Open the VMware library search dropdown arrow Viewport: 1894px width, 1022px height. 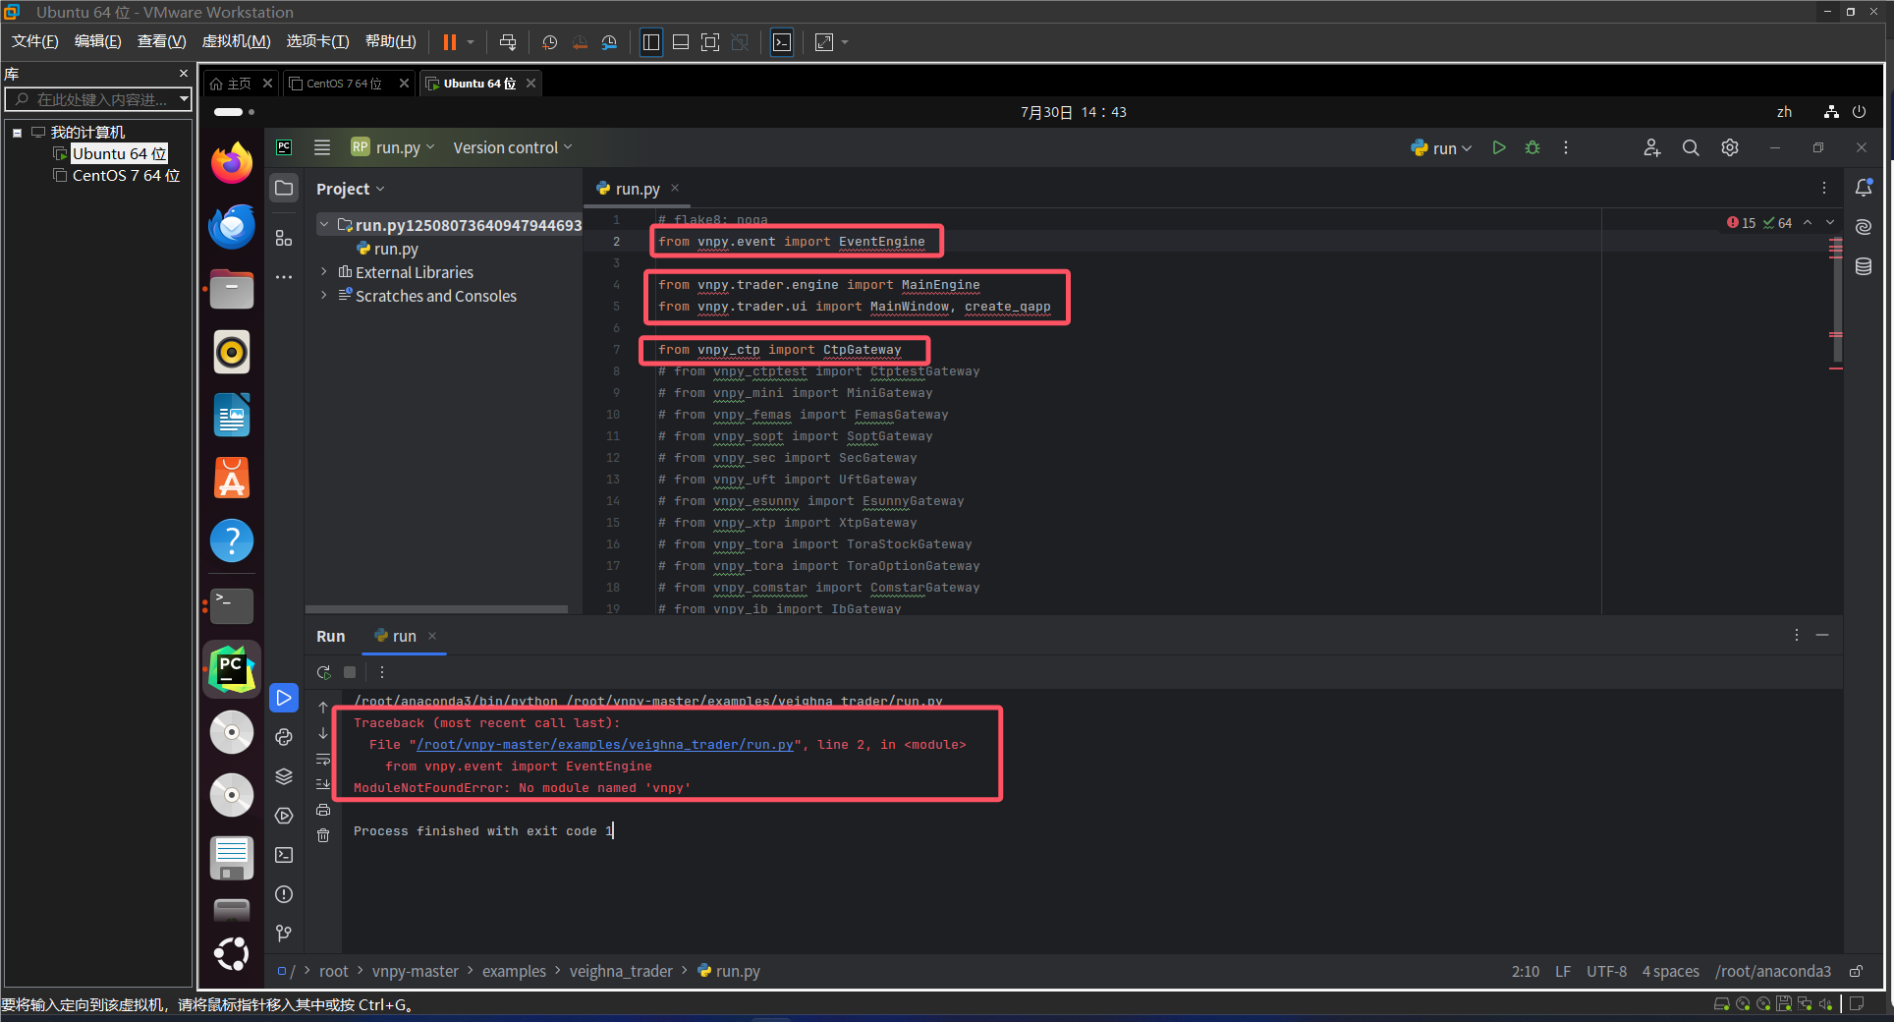point(184,99)
